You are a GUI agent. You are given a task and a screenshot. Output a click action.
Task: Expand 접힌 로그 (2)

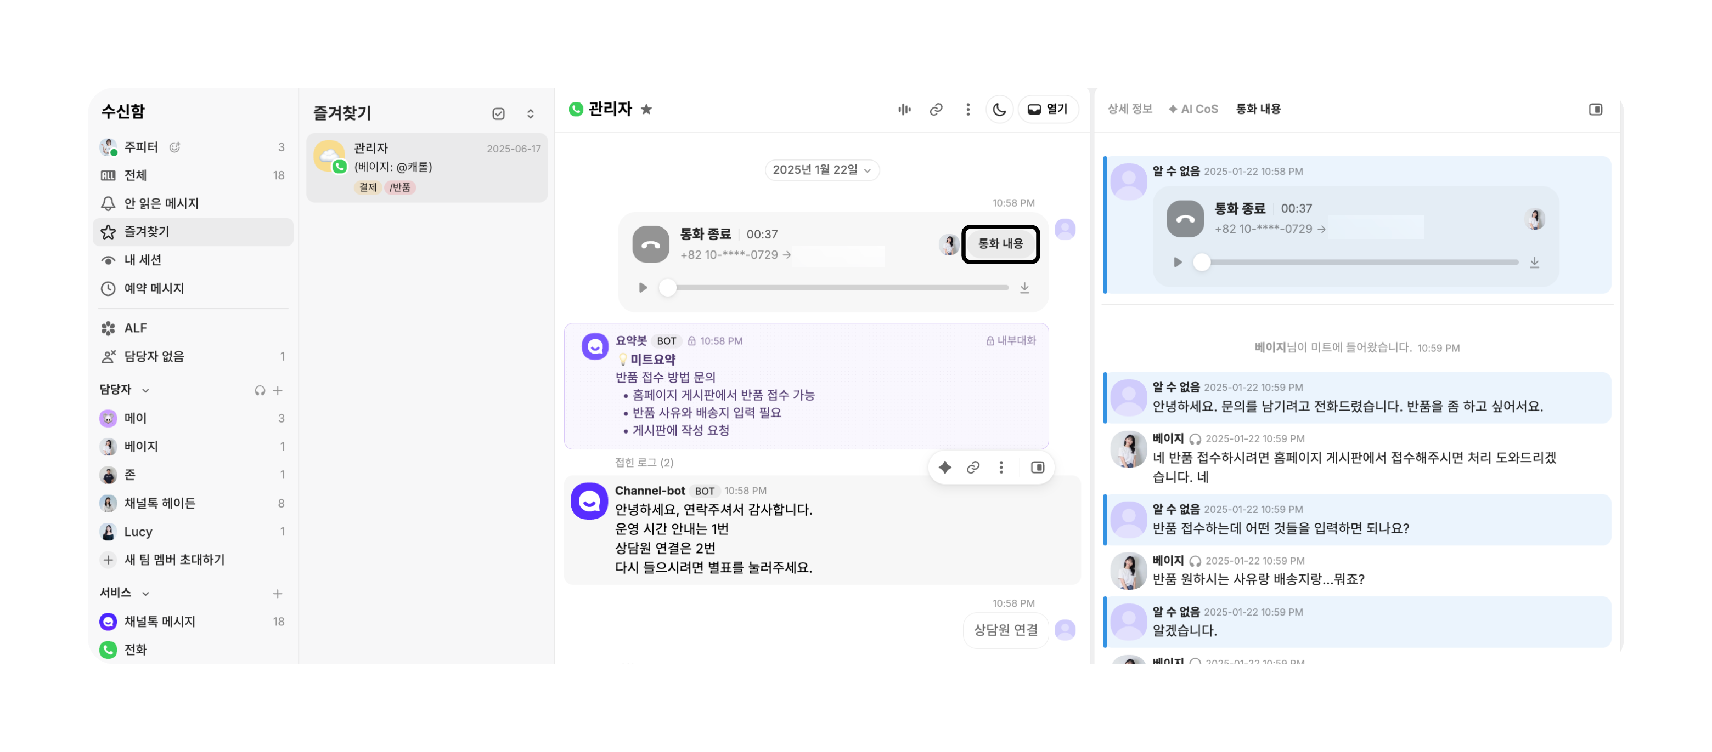click(x=644, y=463)
